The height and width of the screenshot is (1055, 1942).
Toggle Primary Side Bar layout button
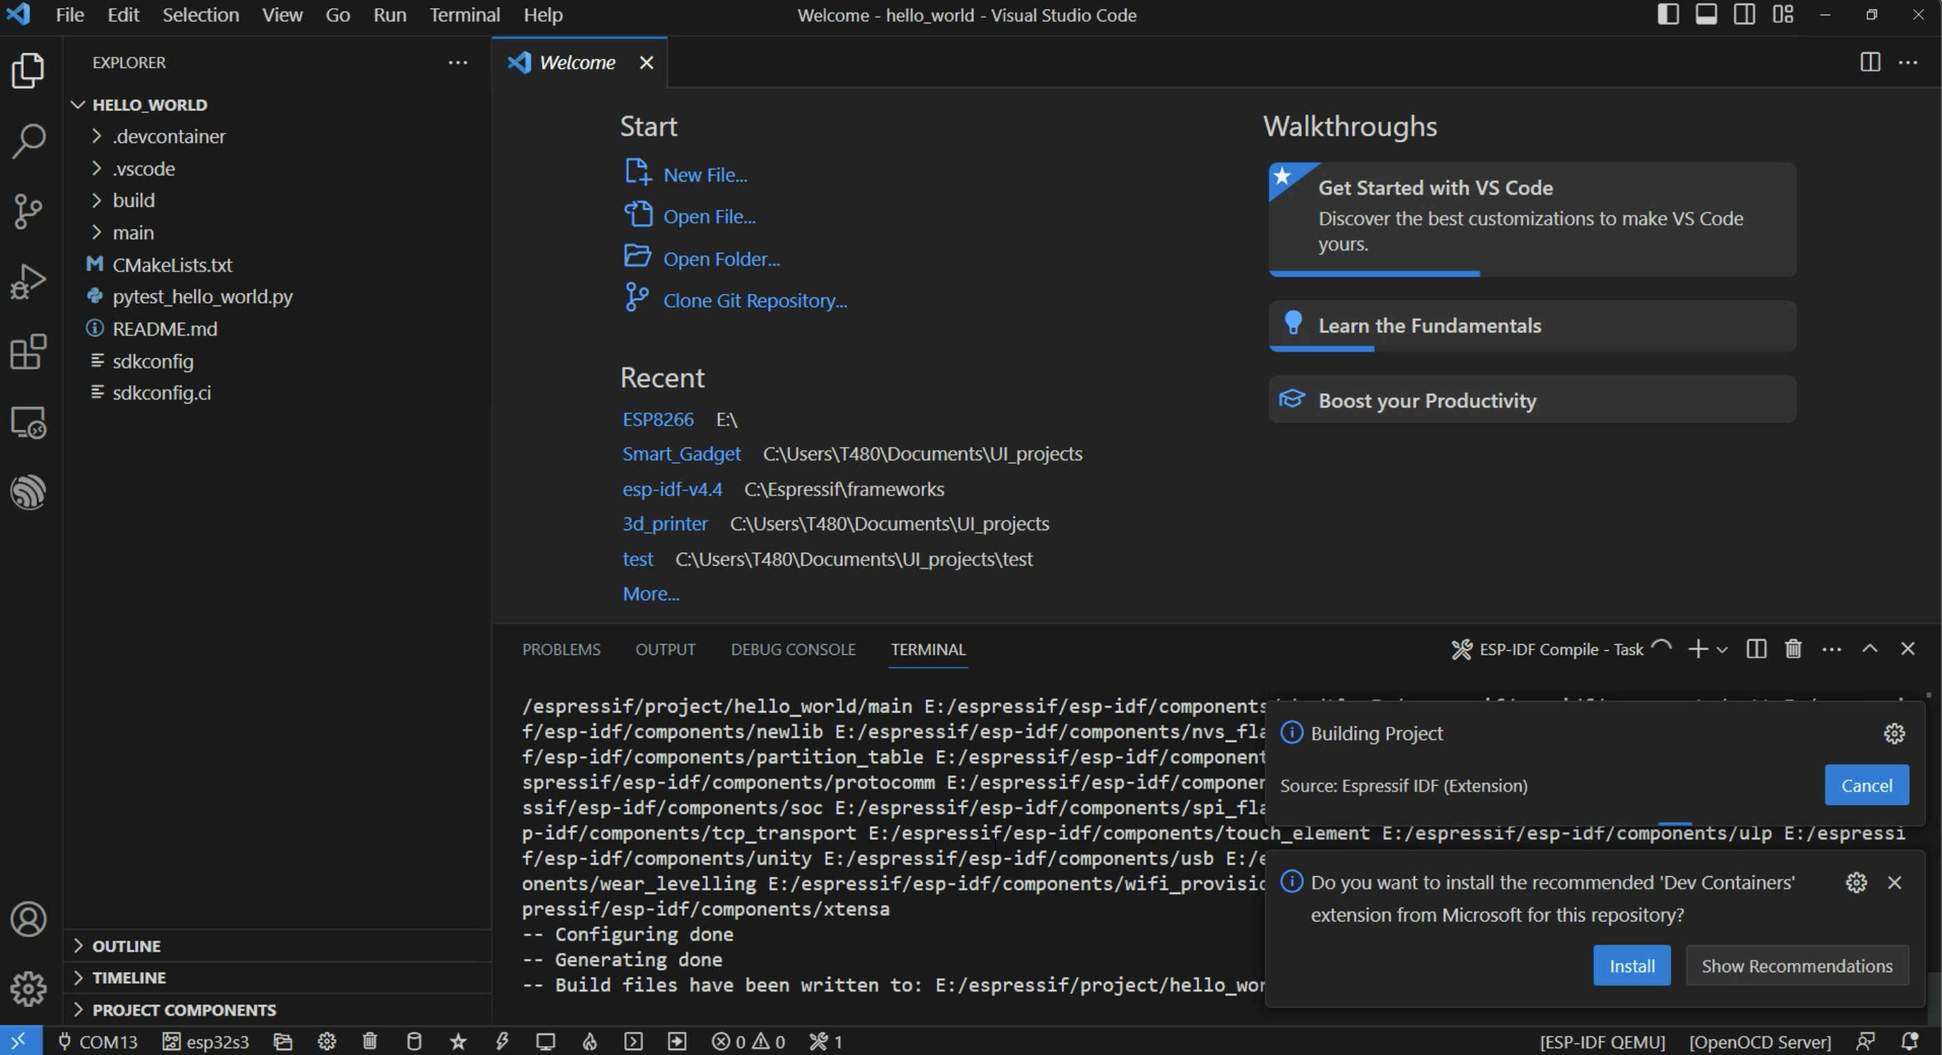(1669, 14)
